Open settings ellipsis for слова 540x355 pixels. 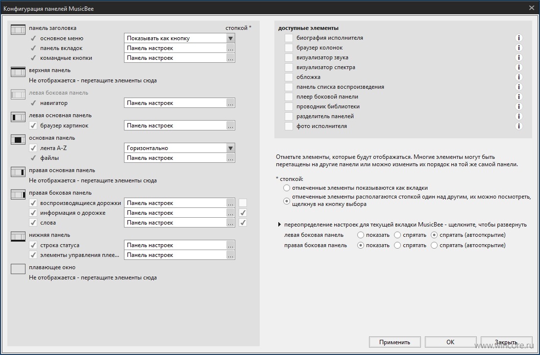coord(230,223)
